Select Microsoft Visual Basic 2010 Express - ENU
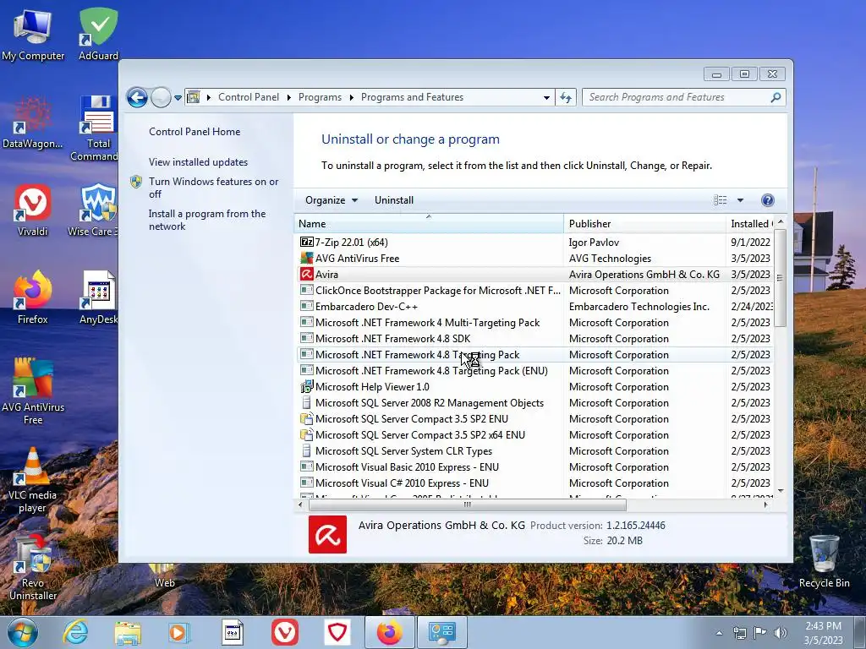Screen dimensions: 866x649 [534, 466]
